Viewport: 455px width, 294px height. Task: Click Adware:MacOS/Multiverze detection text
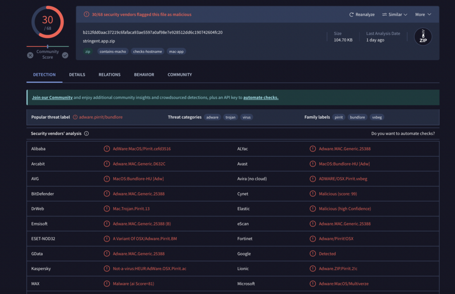point(343,283)
